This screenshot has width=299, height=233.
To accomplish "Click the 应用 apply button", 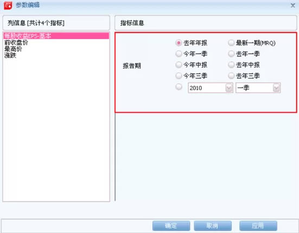I will coord(258,226).
